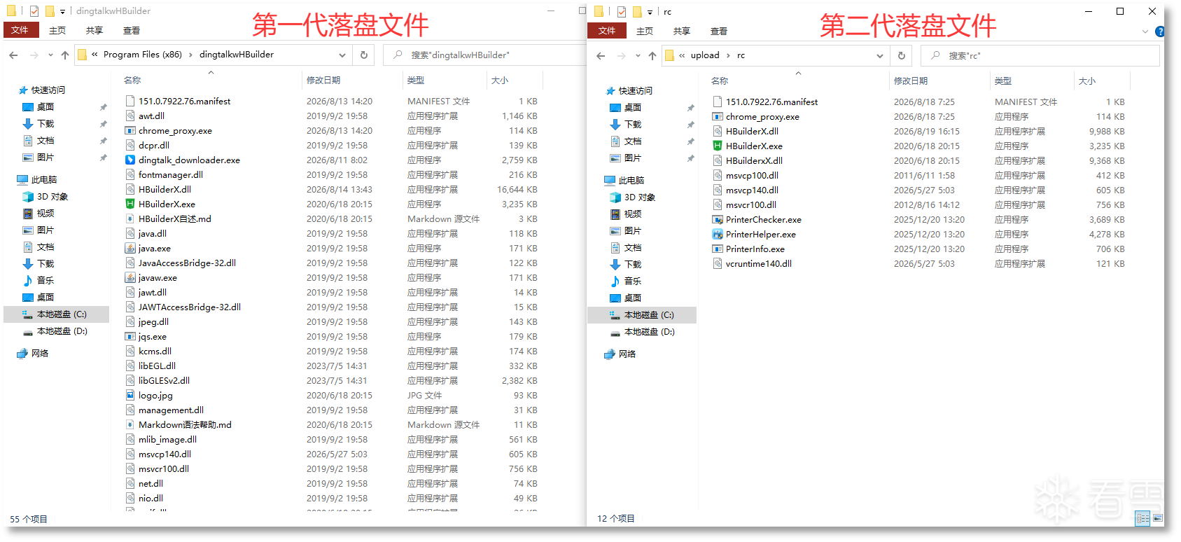This screenshot has width=1181, height=542.
Task: Open 共享 tab in rc window
Action: [x=681, y=31]
